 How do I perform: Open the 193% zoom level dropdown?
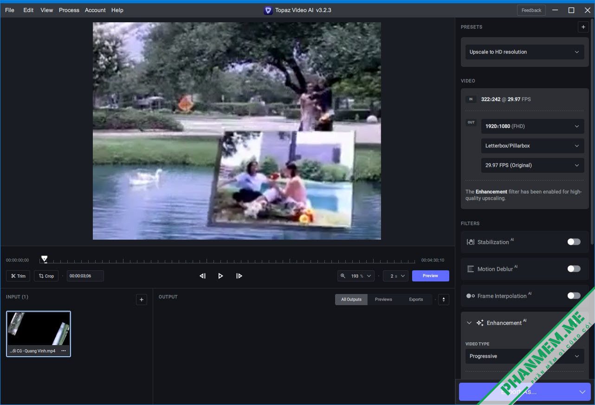356,276
